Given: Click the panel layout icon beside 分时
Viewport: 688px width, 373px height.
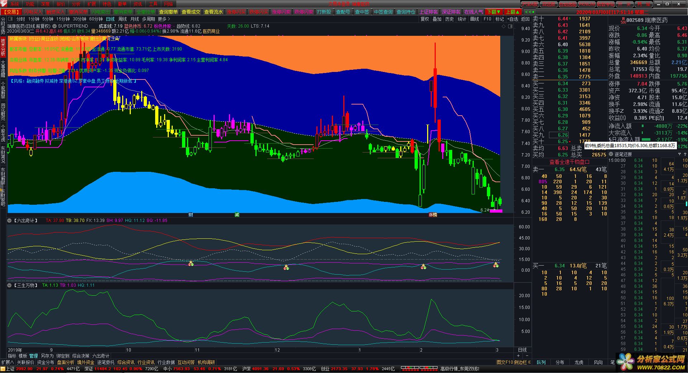Looking at the screenshot, I should (x=10, y=19).
